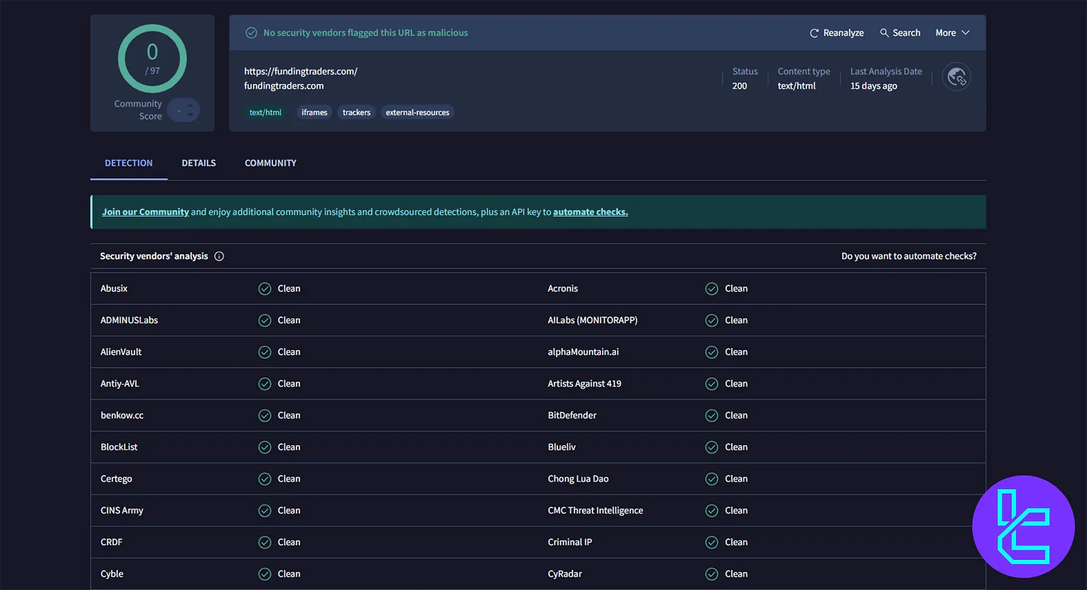Click the external-resources tag
1087x590 pixels.
click(x=417, y=112)
